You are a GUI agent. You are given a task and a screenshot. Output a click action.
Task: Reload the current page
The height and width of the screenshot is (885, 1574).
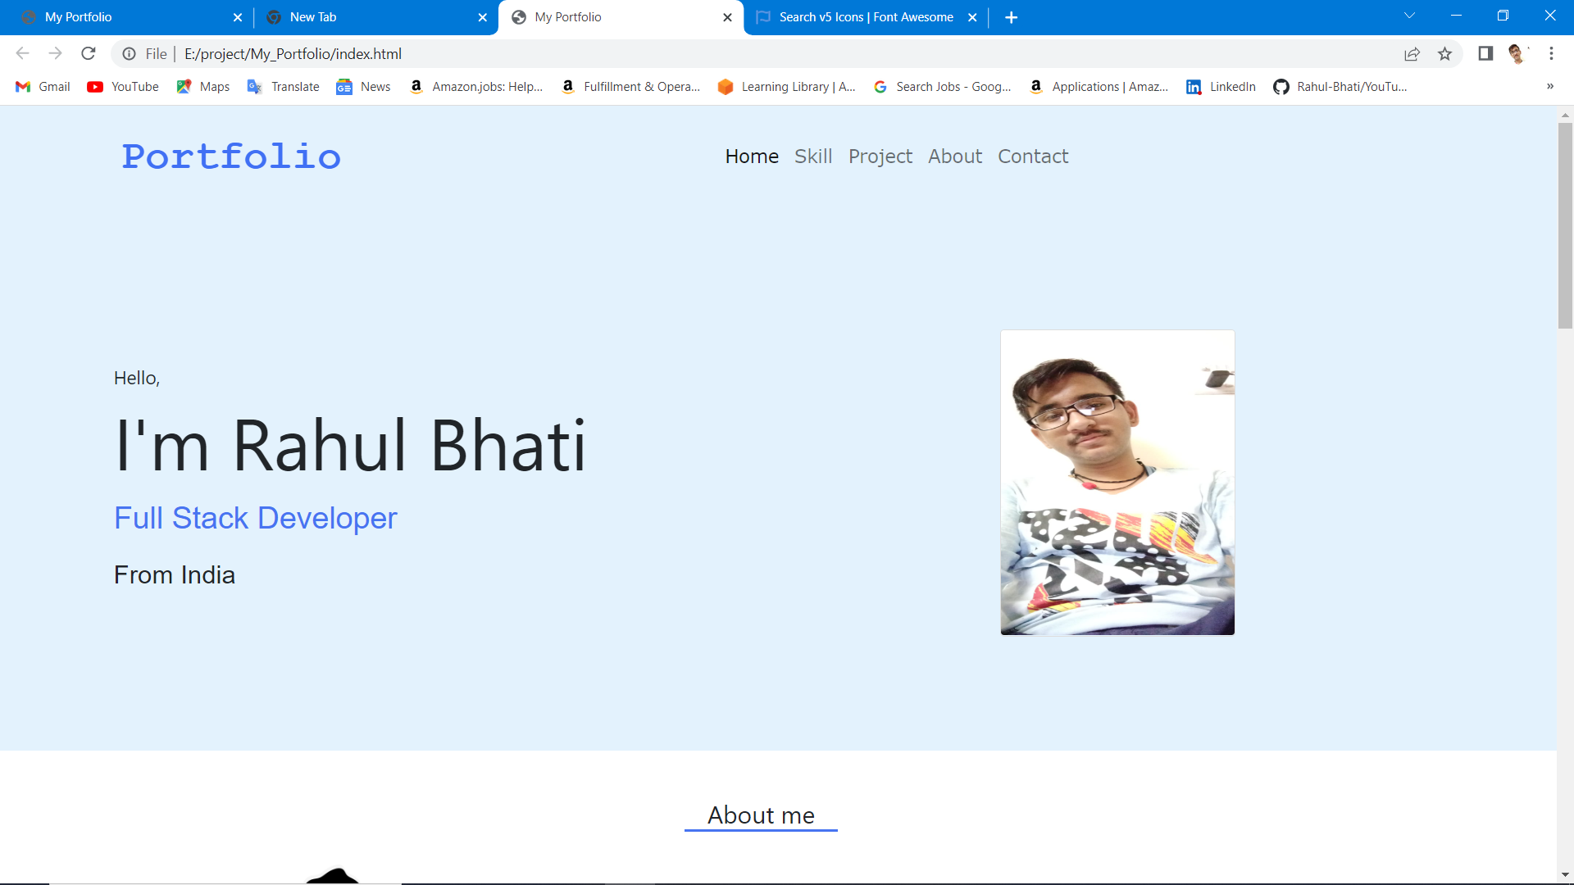89,53
